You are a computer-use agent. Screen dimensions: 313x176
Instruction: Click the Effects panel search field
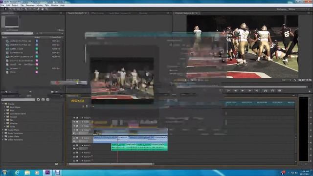(18, 99)
